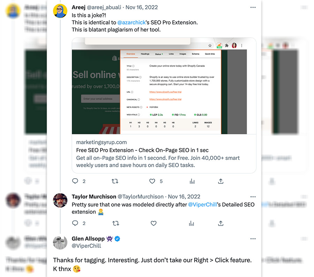Open Areej's profile avatar
The image size is (314, 277).
[x=60, y=11]
